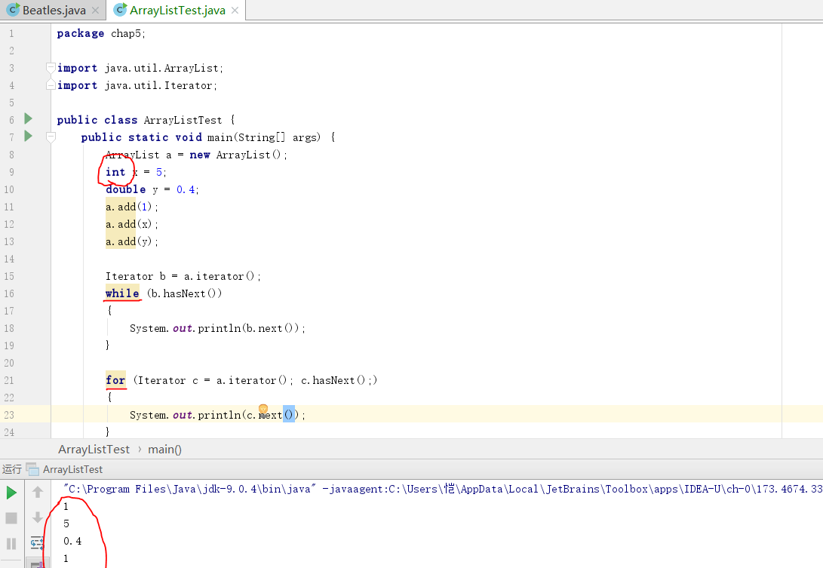Image resolution: width=823 pixels, height=568 pixels.
Task: Click the 'int x = 5;' statement
Action: click(136, 172)
